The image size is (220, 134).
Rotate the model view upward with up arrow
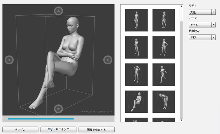[x=58, y=11]
